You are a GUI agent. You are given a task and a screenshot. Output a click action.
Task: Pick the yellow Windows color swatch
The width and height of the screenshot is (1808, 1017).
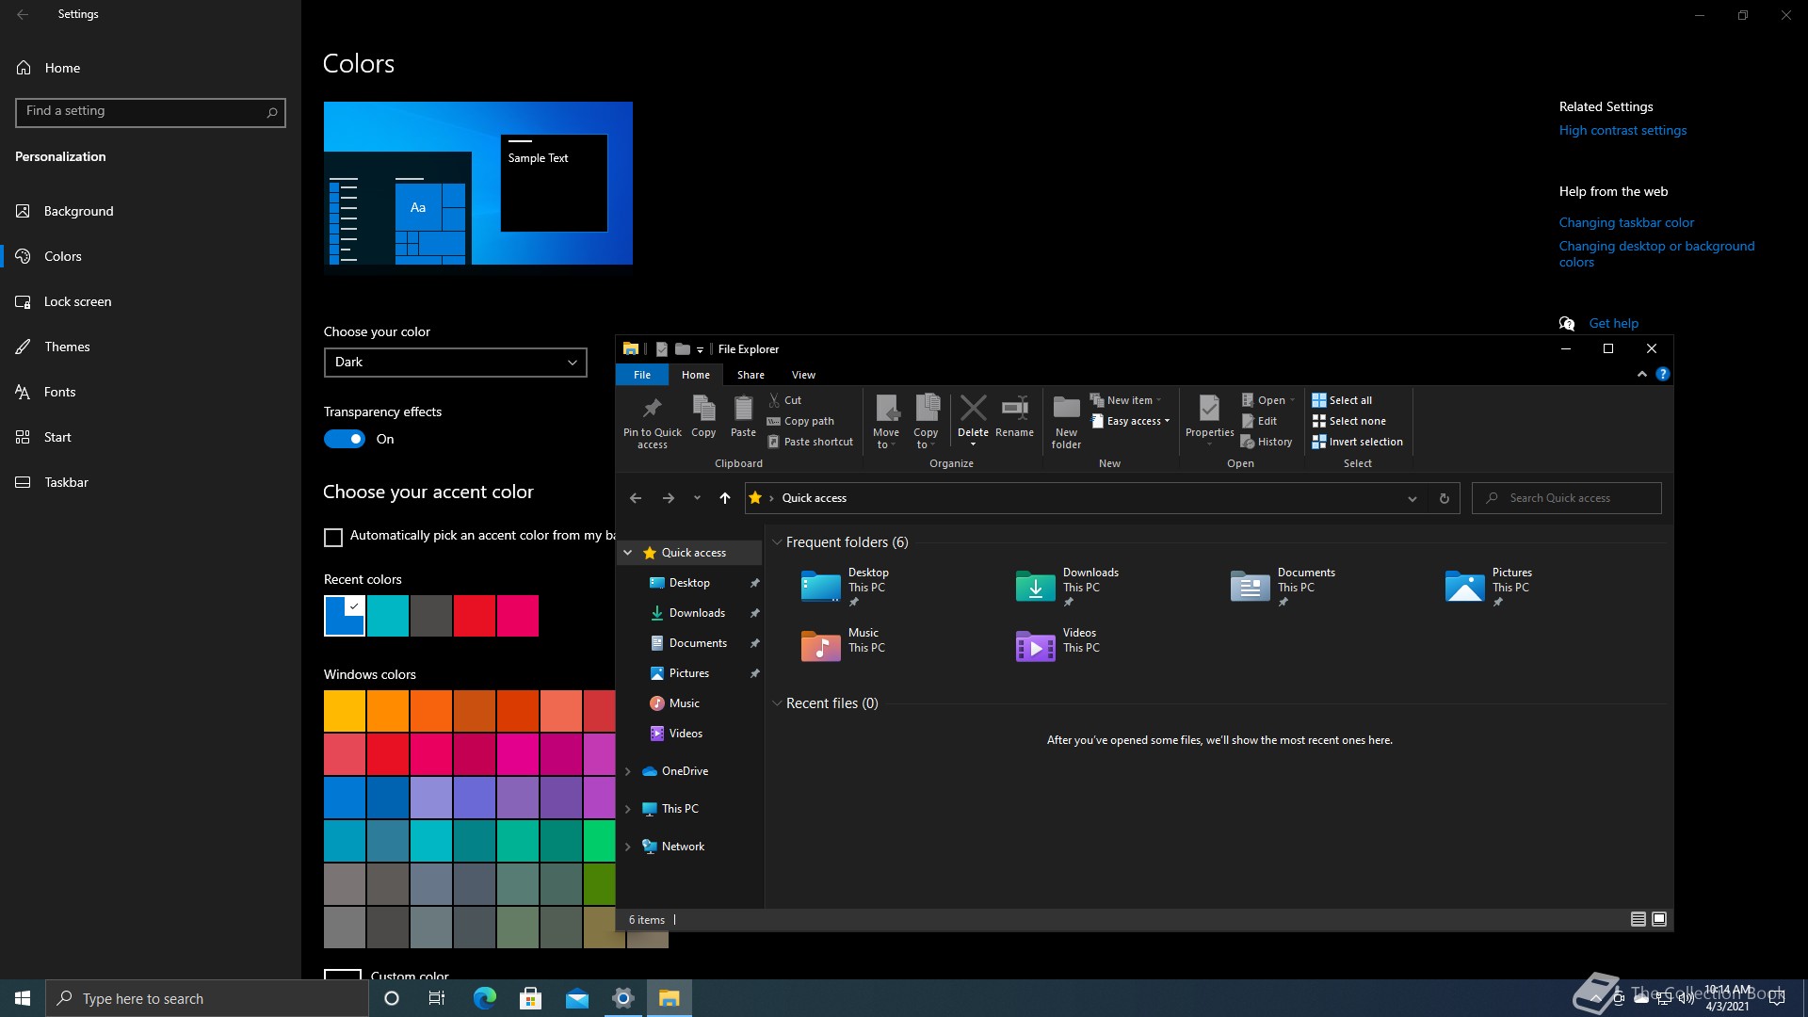click(x=345, y=711)
